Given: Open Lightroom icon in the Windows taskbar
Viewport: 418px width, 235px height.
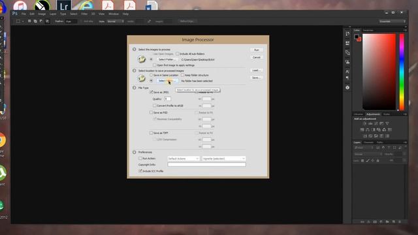Looking at the screenshot, I should [x=64, y=5].
